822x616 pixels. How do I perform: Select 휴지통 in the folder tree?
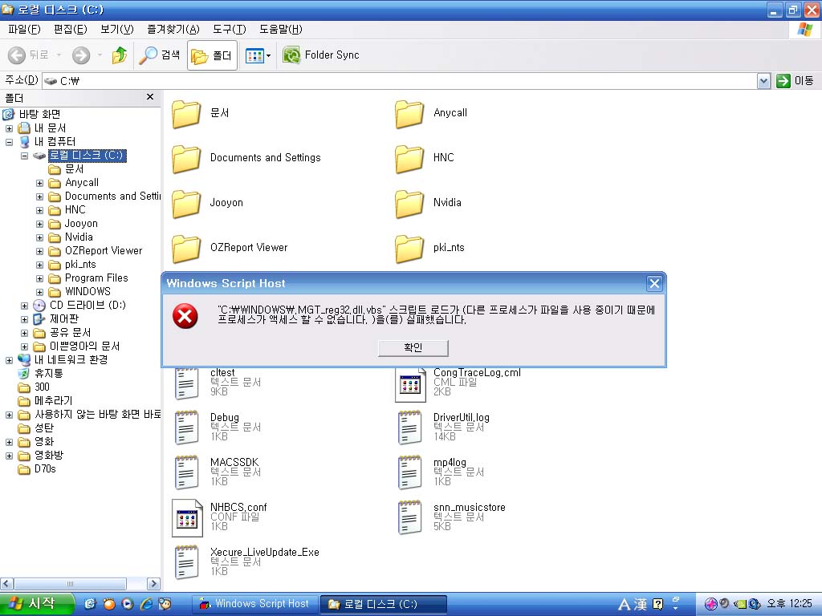pos(49,374)
